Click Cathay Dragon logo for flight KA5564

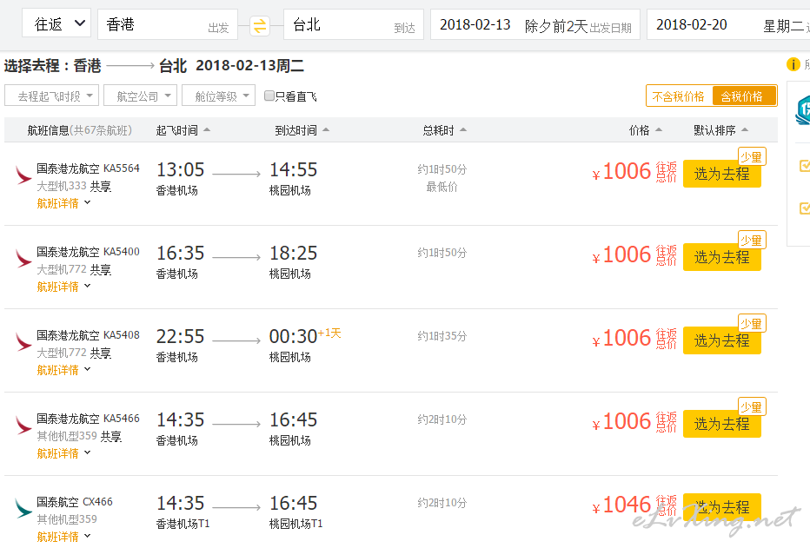23,175
